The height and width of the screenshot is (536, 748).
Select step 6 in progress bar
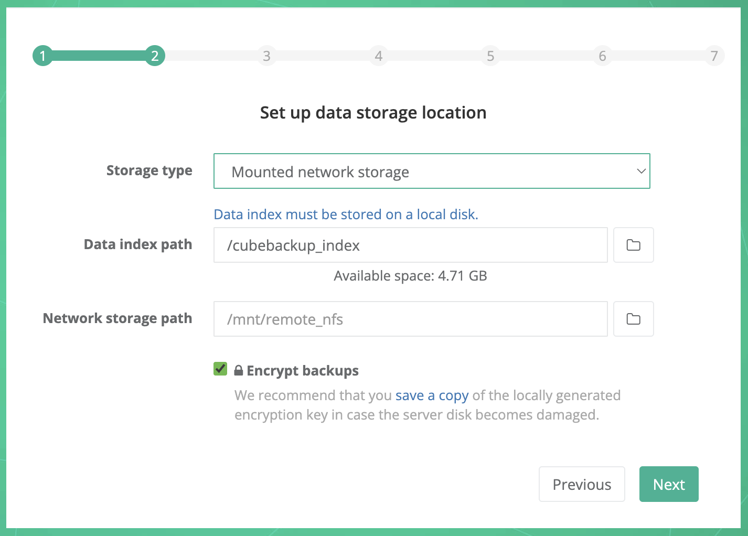[602, 56]
